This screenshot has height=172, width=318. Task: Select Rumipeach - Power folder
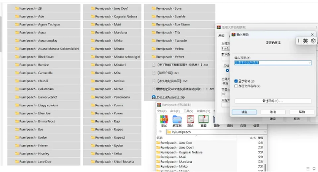(x=112, y=113)
